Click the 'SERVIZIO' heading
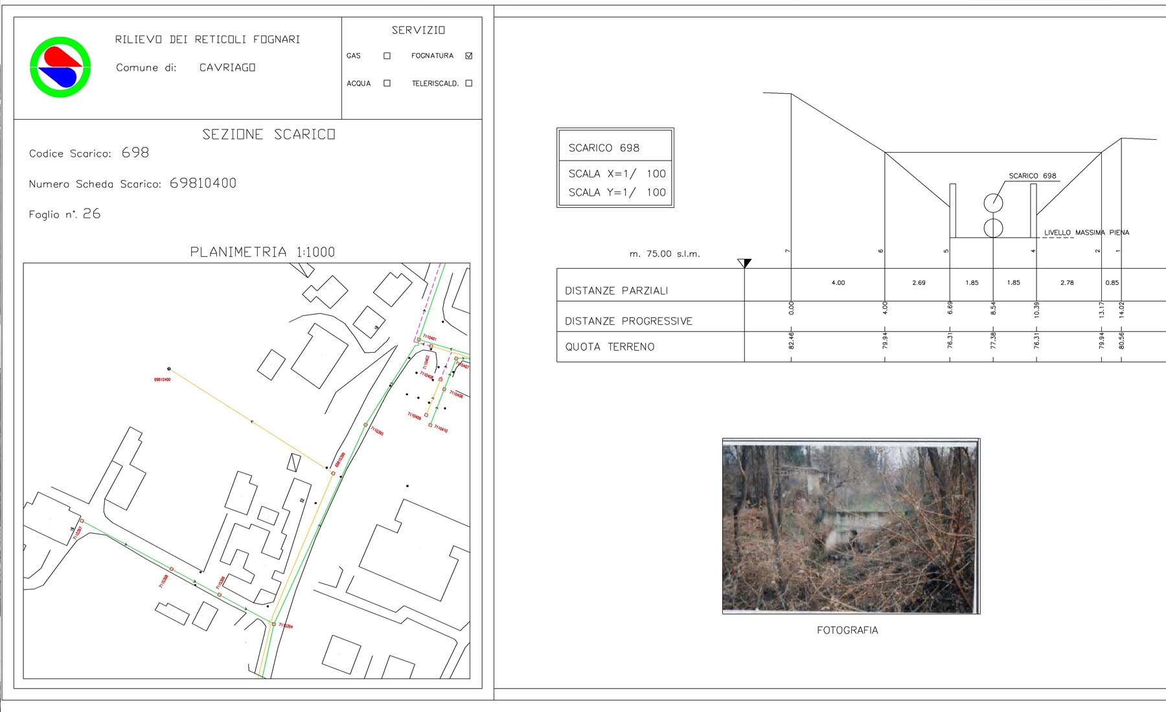The height and width of the screenshot is (712, 1166). coord(418,30)
